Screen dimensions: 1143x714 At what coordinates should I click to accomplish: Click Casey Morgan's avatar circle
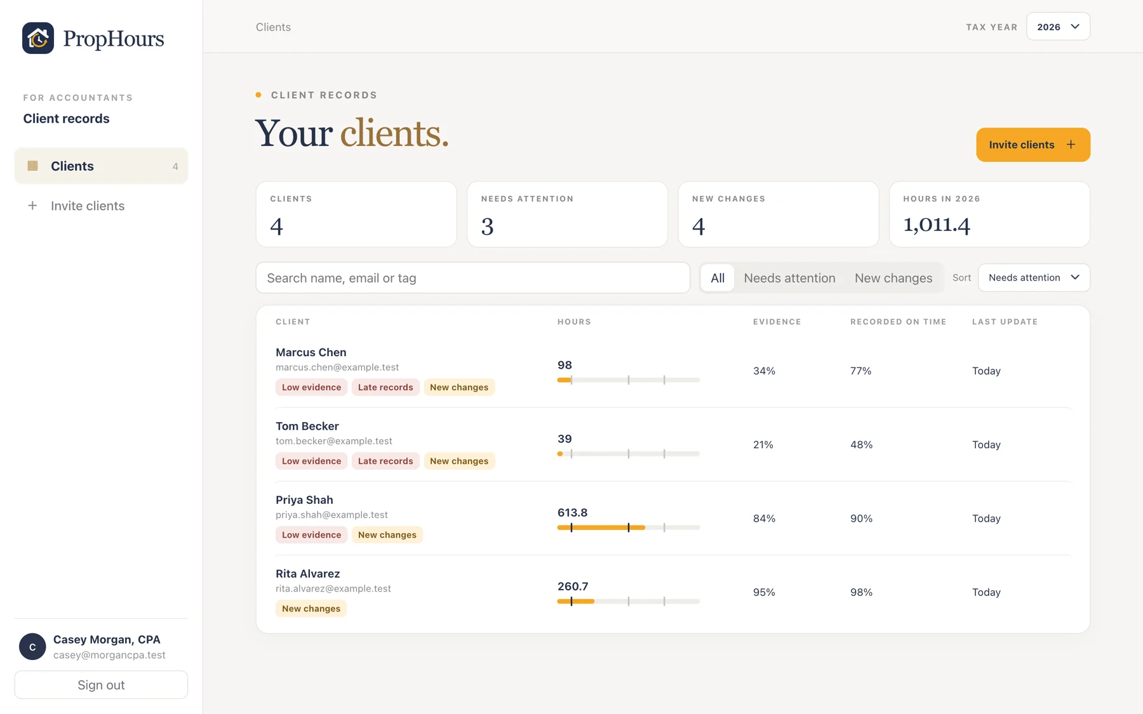(32, 647)
